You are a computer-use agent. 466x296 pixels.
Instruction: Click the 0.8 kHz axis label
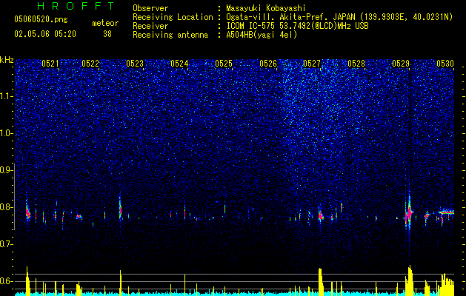point(6,207)
